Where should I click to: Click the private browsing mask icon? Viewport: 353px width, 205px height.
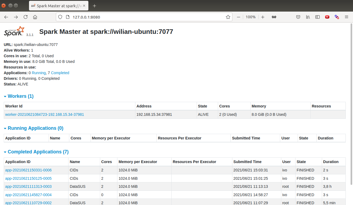tap(274, 17)
